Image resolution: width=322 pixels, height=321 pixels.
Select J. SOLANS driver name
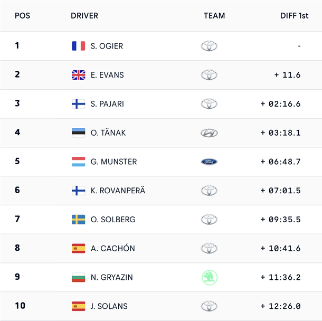109,306
